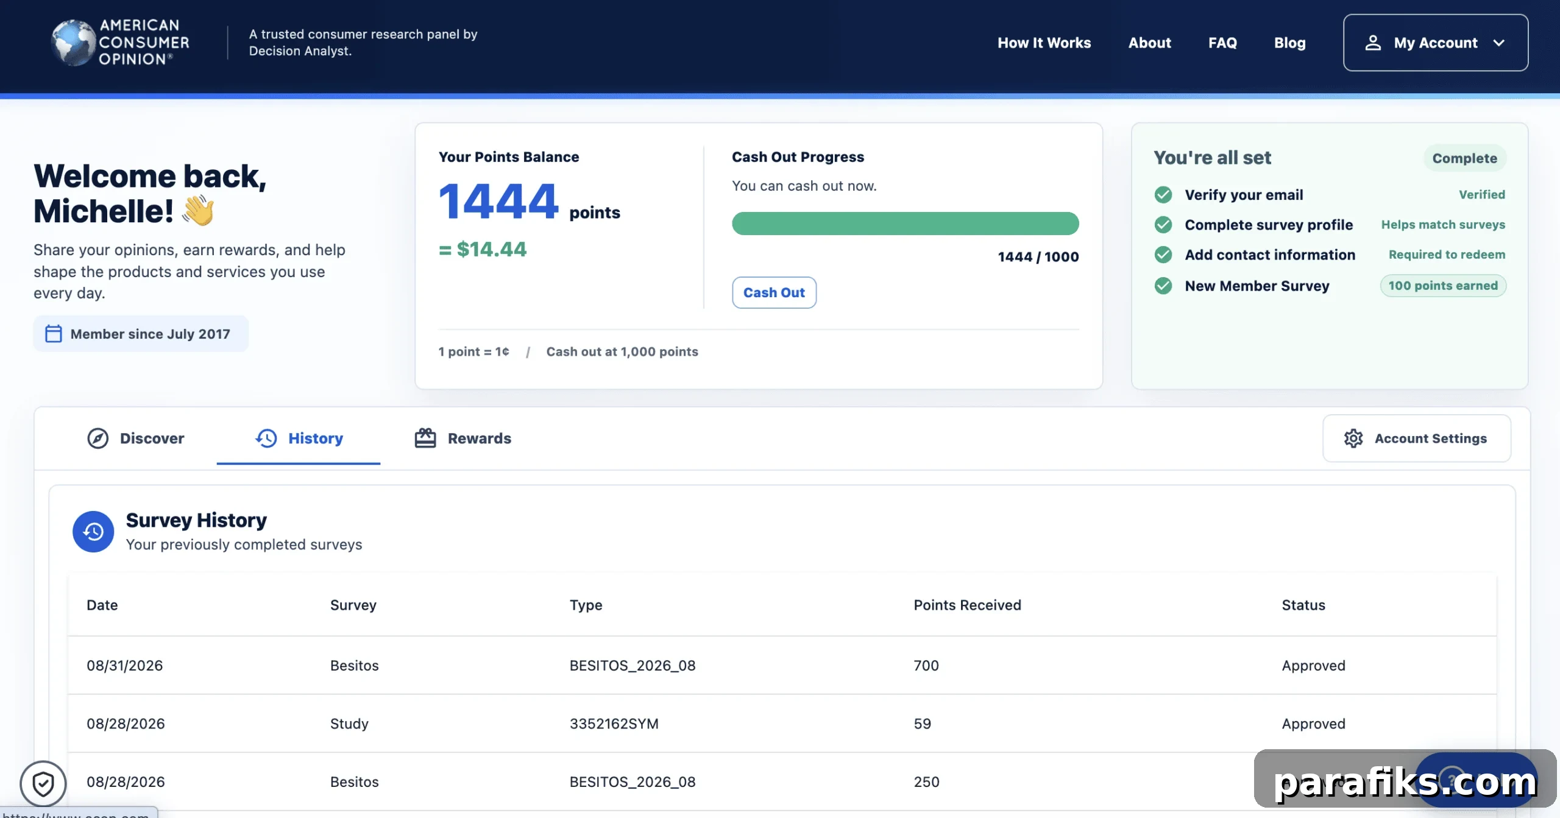This screenshot has height=818, width=1560.
Task: Open the How It Works page
Action: point(1044,43)
